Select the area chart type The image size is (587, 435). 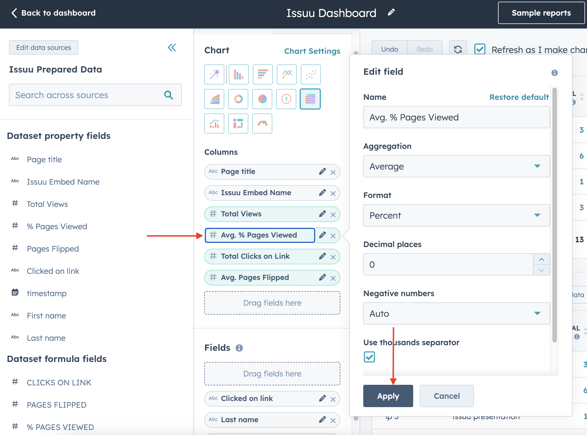point(214,99)
